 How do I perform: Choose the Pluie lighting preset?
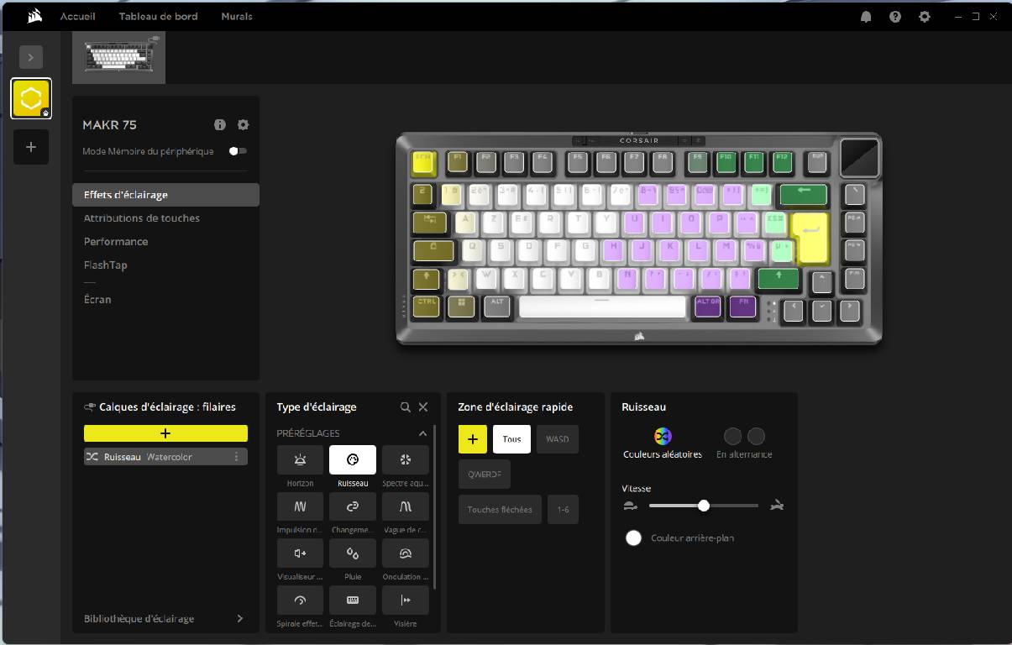tap(353, 553)
